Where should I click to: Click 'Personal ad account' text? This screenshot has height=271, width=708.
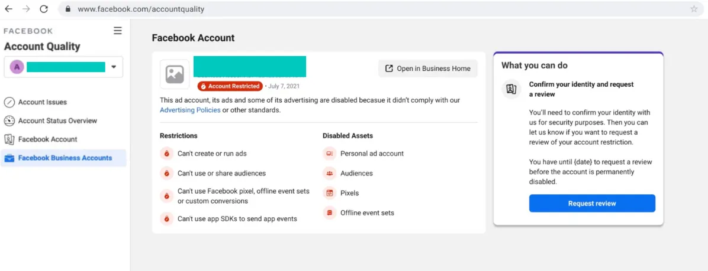[372, 154]
